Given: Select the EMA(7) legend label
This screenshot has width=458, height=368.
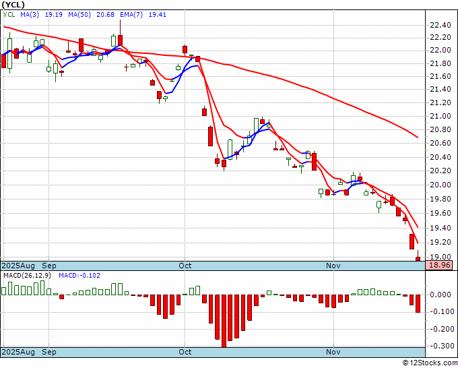Looking at the screenshot, I should coord(131,14).
